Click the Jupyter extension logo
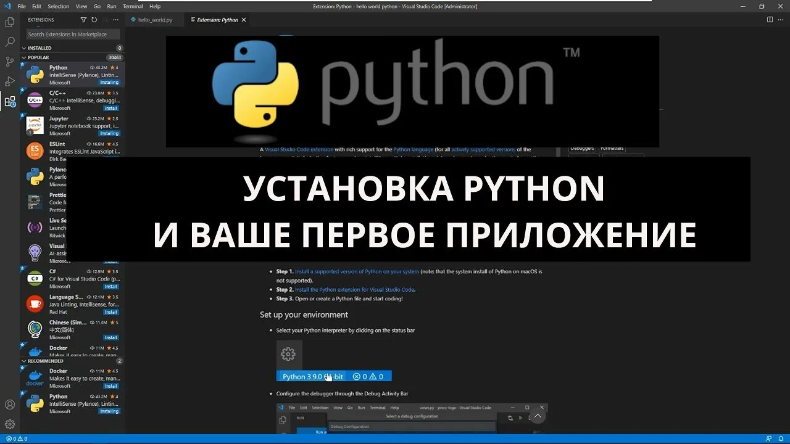Image resolution: width=790 pixels, height=444 pixels. (x=35, y=125)
